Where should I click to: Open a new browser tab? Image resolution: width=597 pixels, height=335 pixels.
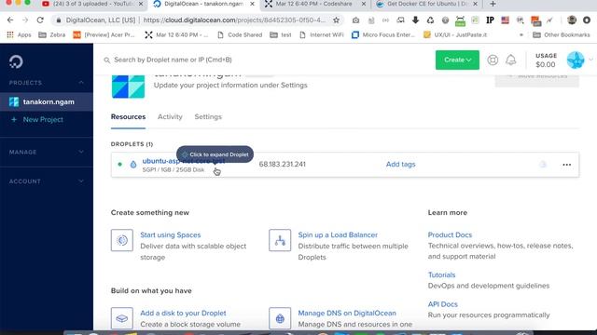click(493, 4)
